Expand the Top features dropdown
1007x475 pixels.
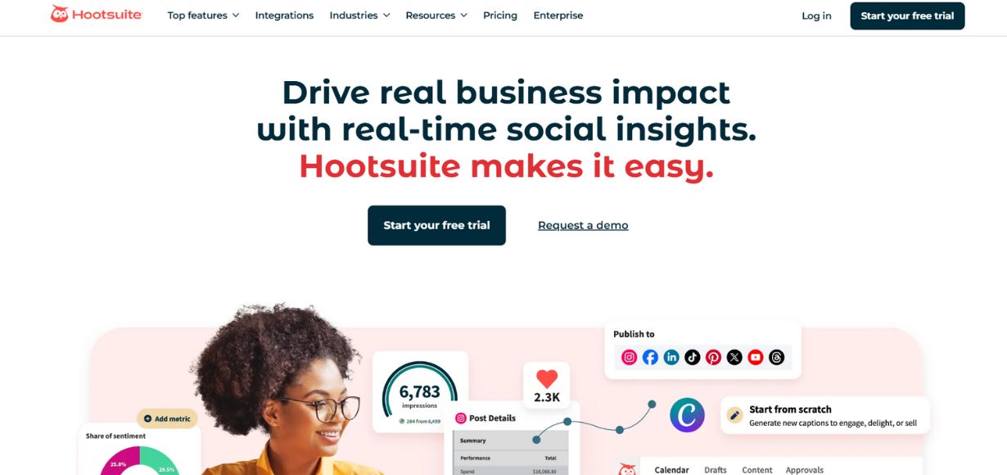tap(203, 16)
